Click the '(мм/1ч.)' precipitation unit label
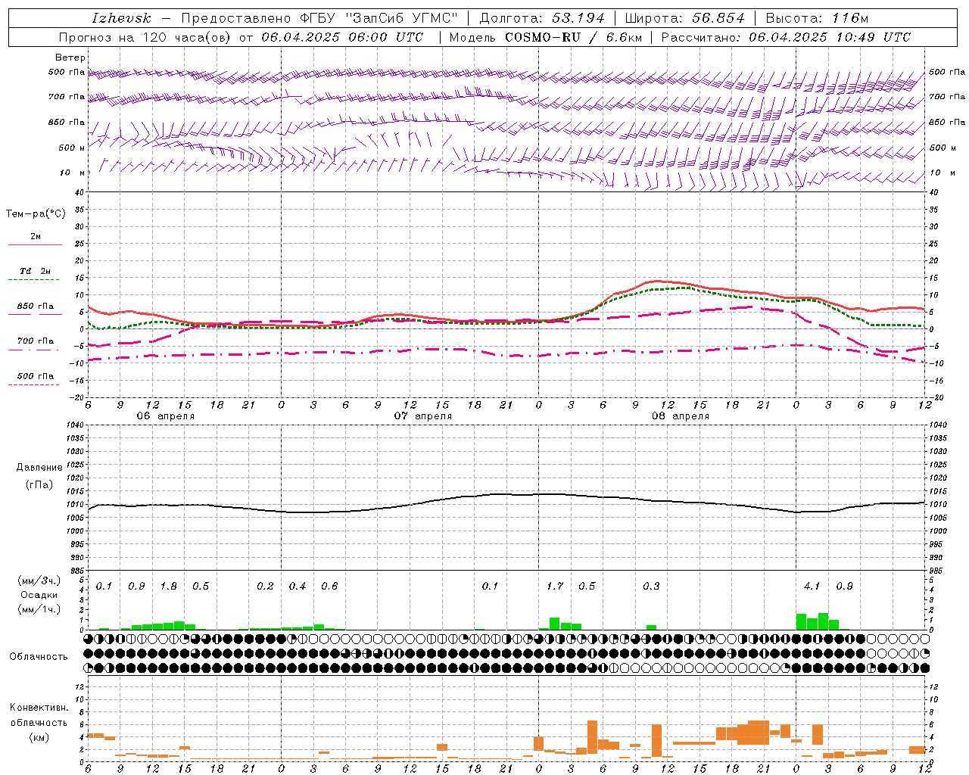Screen dimensions: 969x775 39,609
